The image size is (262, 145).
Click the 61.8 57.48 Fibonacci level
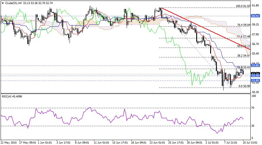tap(244, 37)
